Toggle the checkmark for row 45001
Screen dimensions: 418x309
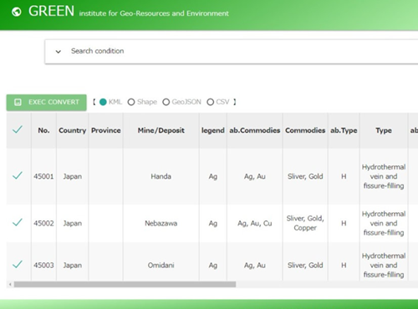(x=18, y=175)
